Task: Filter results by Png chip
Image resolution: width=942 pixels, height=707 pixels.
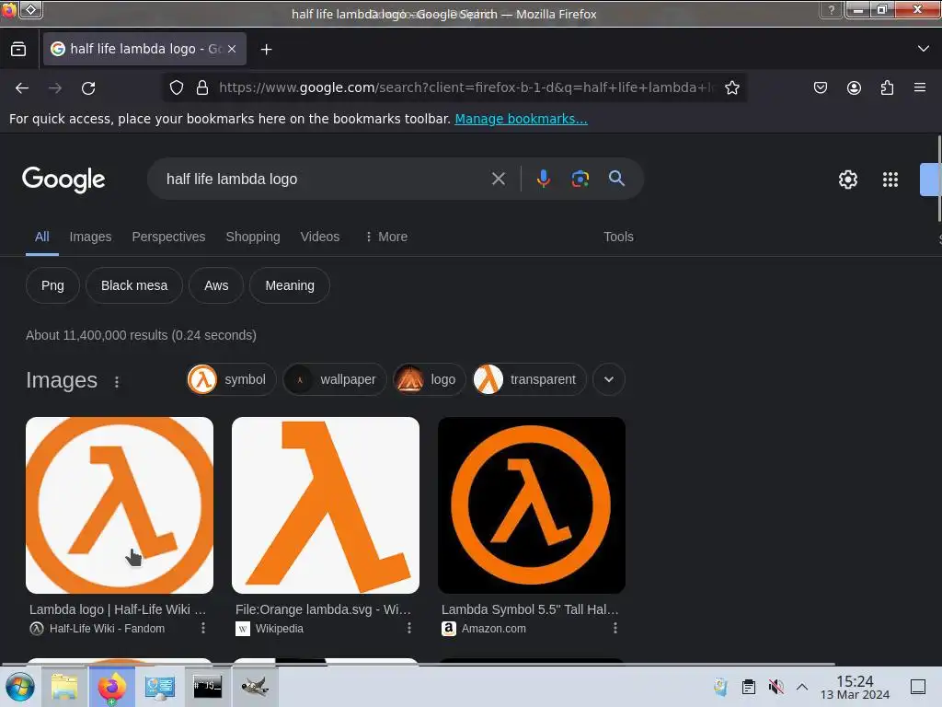Action: click(52, 285)
